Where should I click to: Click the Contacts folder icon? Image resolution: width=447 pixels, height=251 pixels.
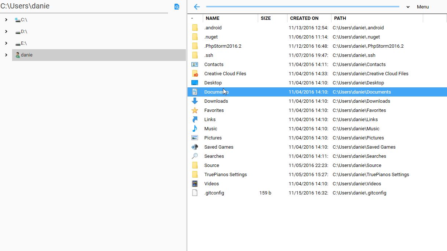(194, 64)
